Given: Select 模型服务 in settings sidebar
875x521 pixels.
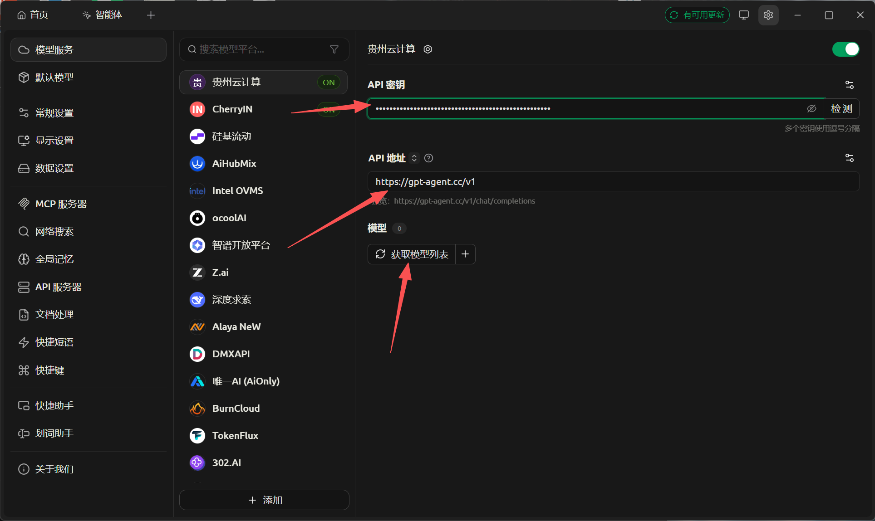Looking at the screenshot, I should coord(88,50).
